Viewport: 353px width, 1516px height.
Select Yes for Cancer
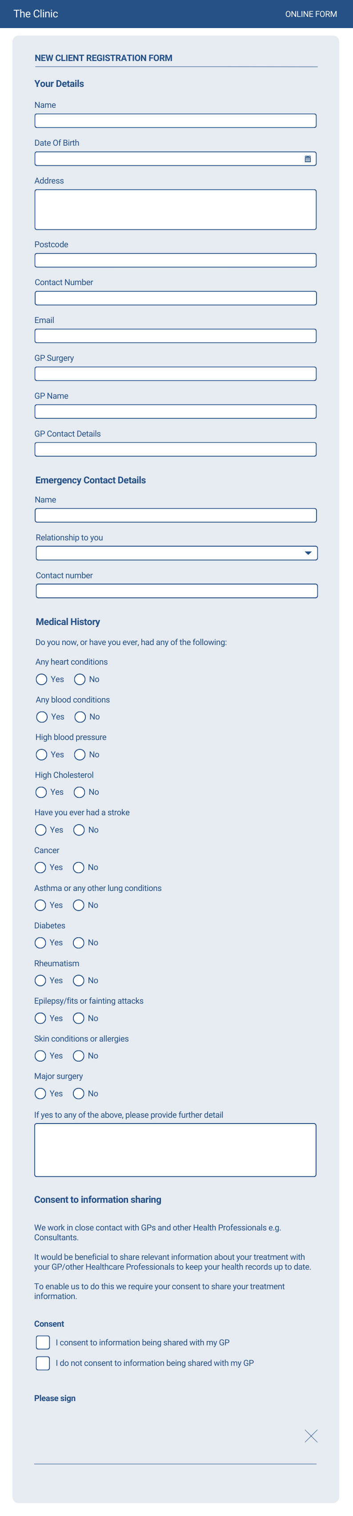tap(40, 868)
